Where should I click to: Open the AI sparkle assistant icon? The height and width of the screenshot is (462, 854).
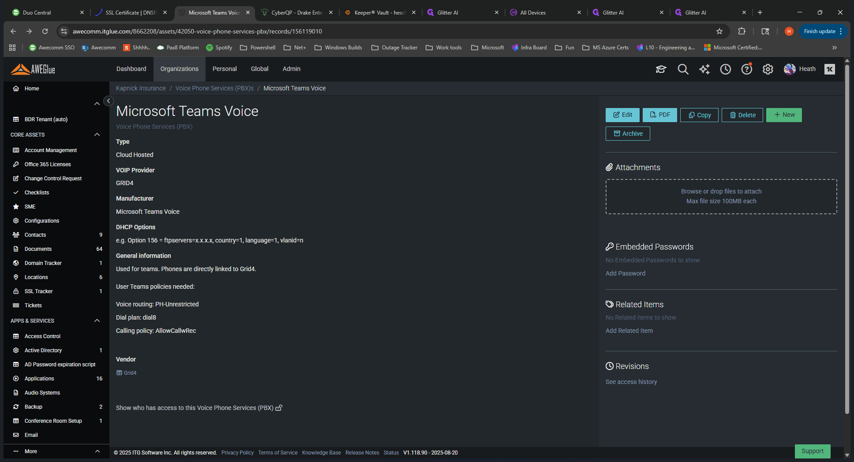704,69
